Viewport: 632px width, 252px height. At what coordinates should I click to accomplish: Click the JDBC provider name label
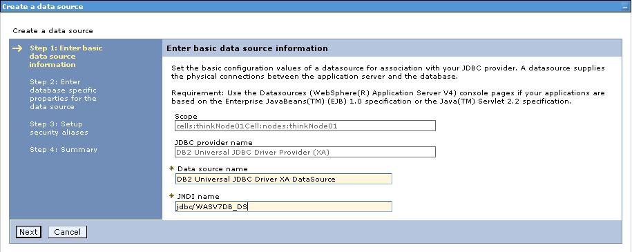(213, 143)
